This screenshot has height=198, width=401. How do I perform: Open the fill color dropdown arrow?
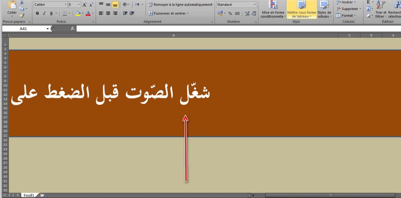point(83,13)
